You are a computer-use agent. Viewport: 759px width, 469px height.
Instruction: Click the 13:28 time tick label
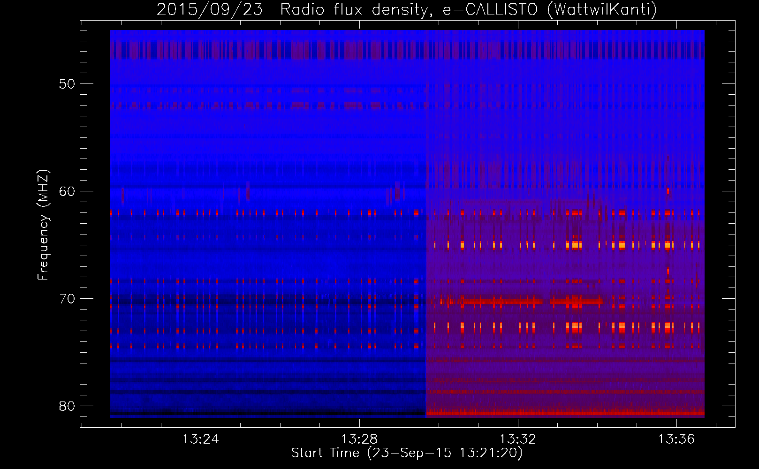click(359, 439)
